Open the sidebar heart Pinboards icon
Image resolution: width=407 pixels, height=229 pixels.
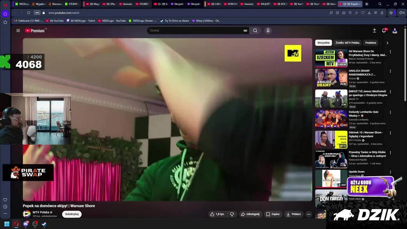(5, 200)
